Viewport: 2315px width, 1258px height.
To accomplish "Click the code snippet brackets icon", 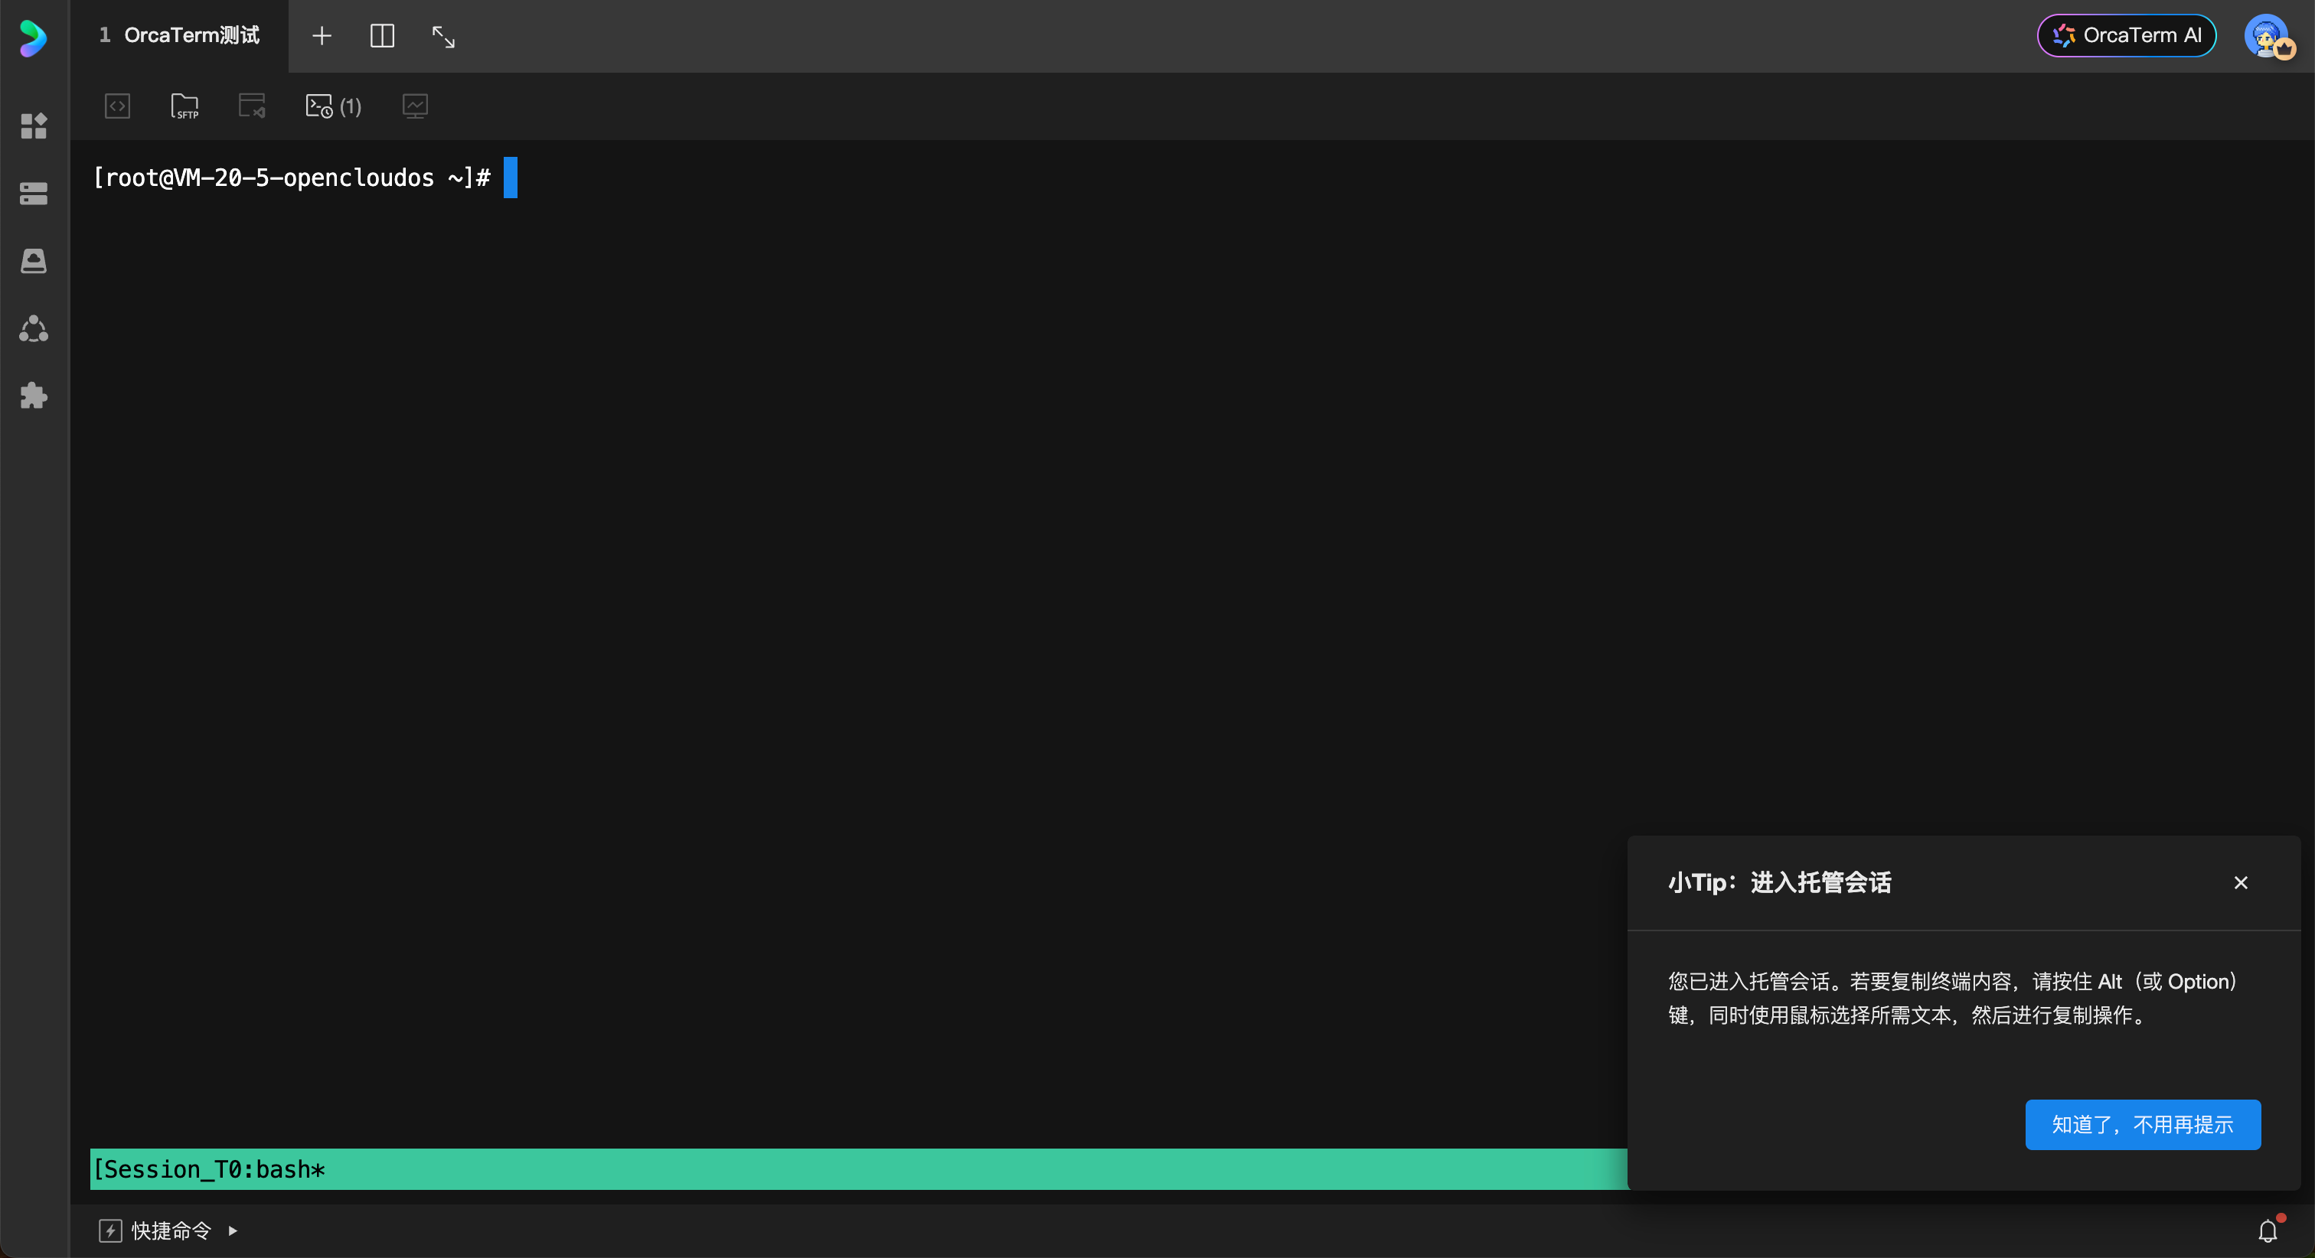I will (x=118, y=106).
